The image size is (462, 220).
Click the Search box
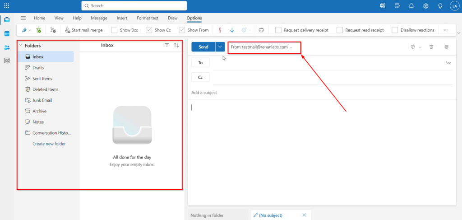(134, 5)
